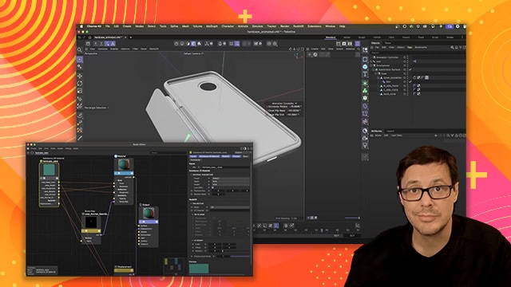Click Substance node teal thumbnail in Node Editor
This screenshot has width=511, height=287.
point(49,169)
